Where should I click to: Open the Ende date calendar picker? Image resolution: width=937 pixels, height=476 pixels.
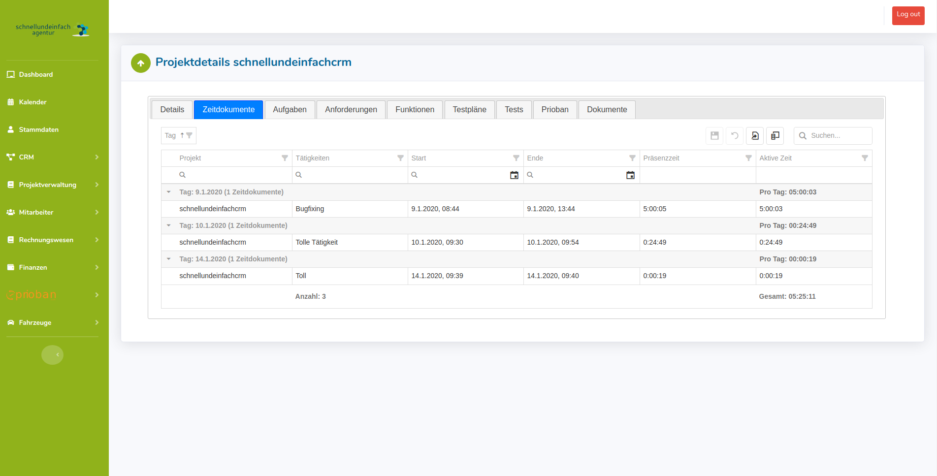pos(630,175)
